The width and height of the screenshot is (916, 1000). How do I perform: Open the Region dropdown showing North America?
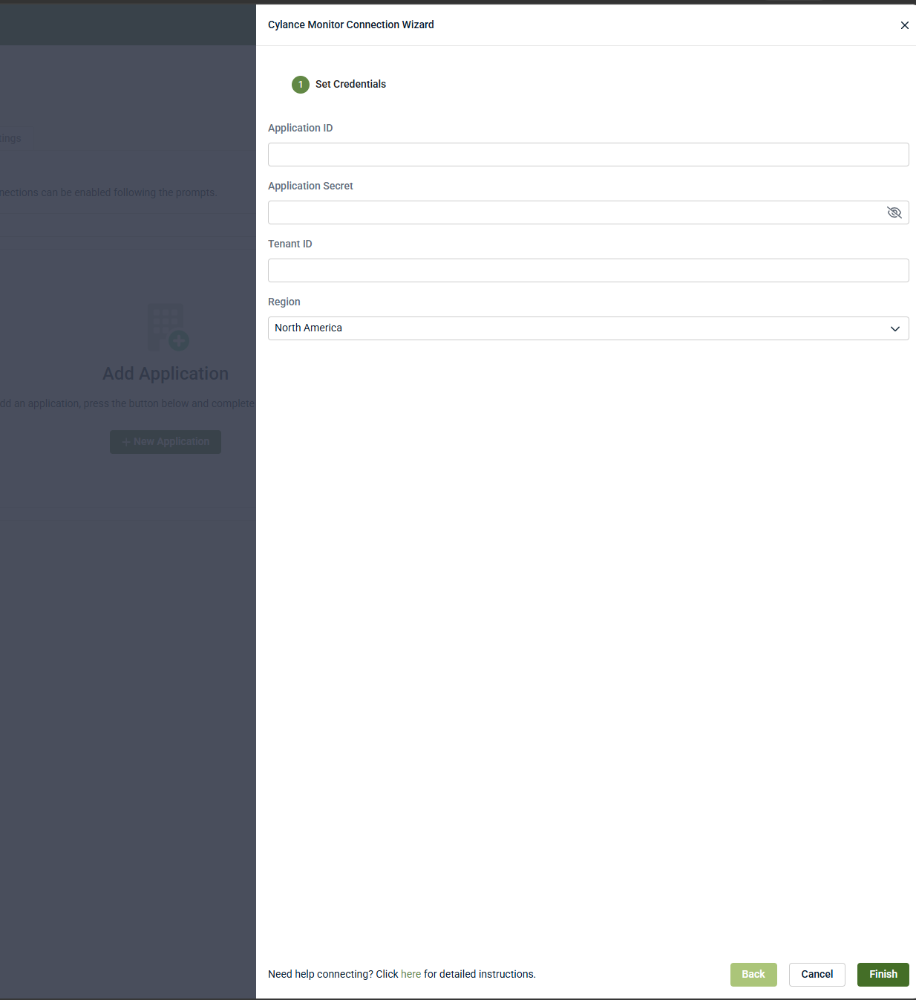pyautogui.click(x=588, y=328)
